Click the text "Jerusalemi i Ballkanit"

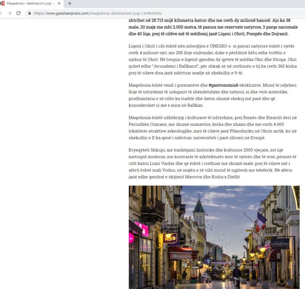click(x=176, y=66)
